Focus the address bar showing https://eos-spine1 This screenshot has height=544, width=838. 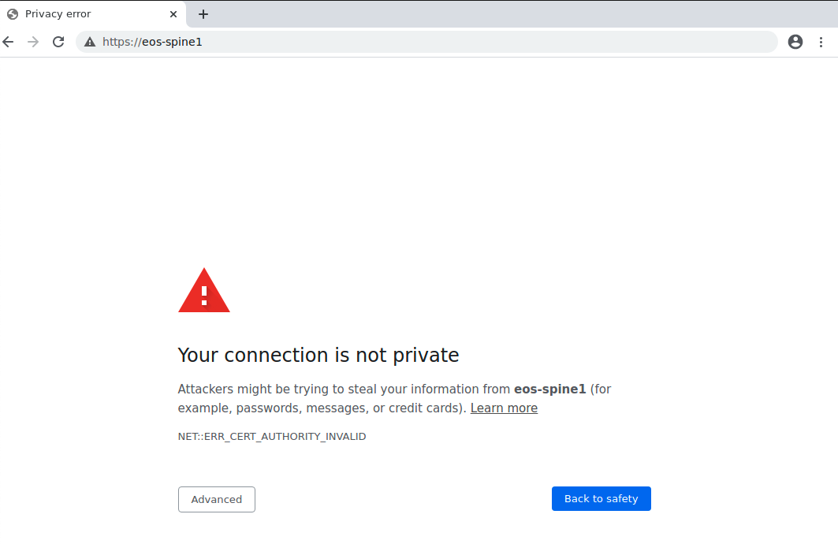pyautogui.click(x=426, y=42)
